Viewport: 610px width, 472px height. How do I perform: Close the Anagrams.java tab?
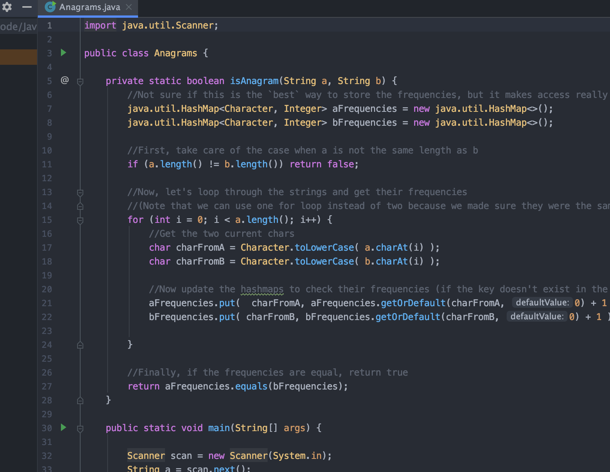click(x=129, y=7)
